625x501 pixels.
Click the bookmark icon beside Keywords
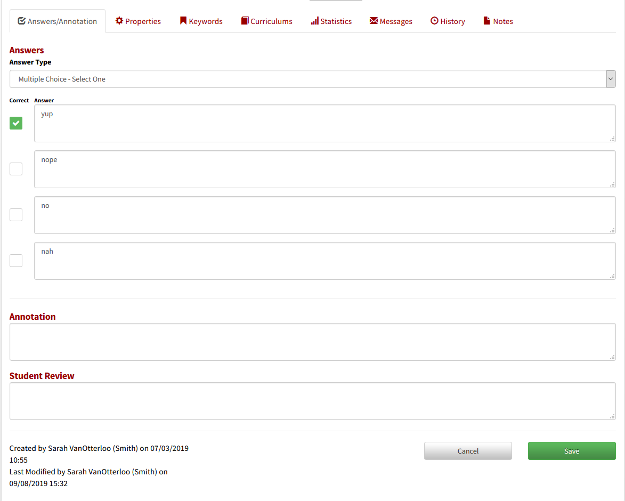click(x=183, y=21)
